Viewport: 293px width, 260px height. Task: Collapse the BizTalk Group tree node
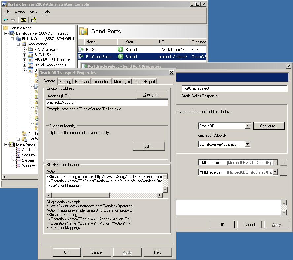pyautogui.click(x=12, y=39)
